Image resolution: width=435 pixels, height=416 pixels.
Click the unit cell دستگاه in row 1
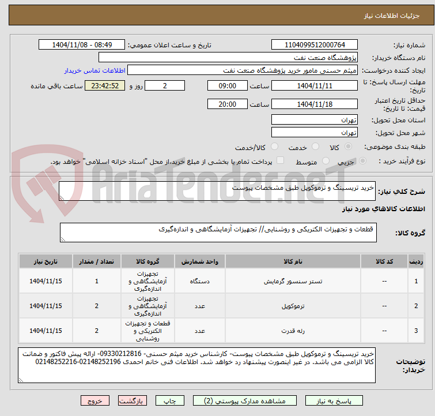200,281
